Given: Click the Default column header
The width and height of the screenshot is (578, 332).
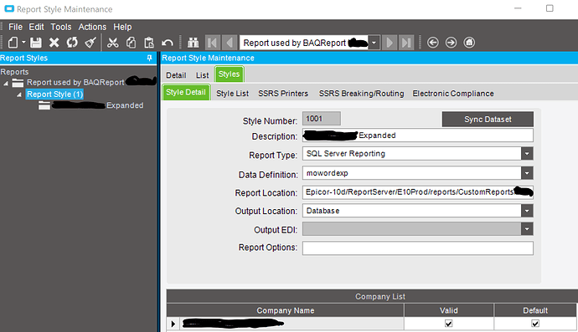Looking at the screenshot, I should click(x=535, y=310).
